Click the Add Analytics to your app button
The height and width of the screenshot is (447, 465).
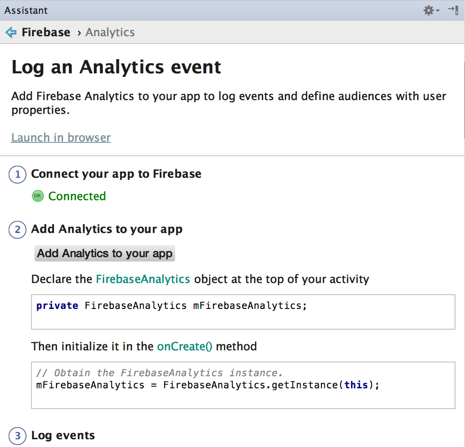(x=105, y=253)
